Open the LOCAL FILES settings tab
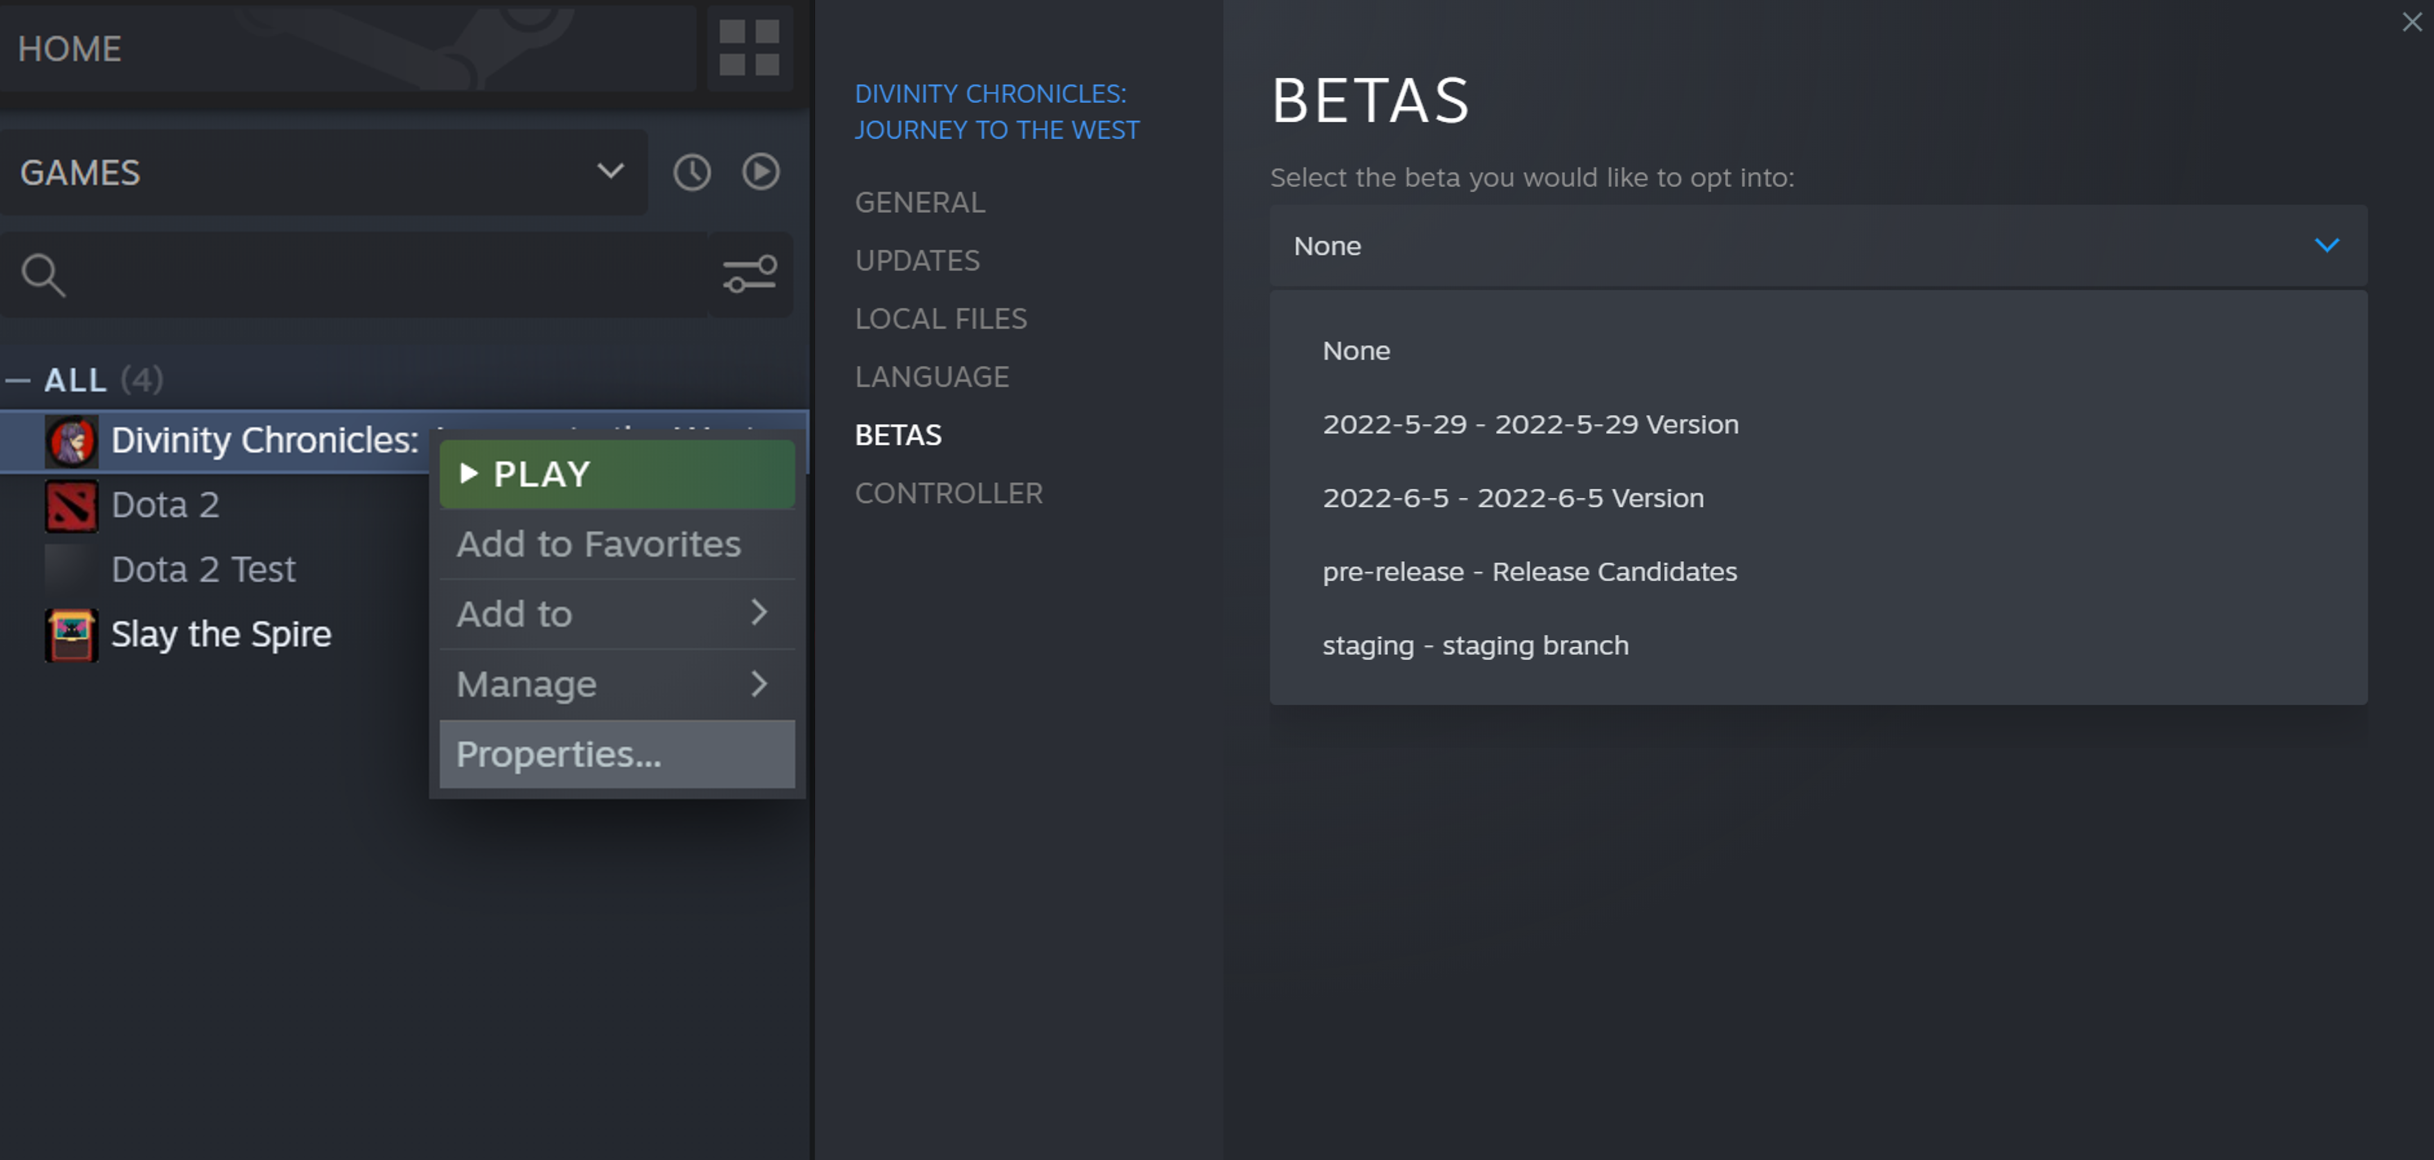This screenshot has height=1160, width=2434. point(940,318)
